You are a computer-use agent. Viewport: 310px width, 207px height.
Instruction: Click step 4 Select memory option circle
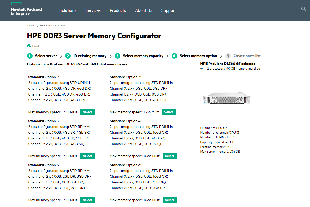tap(174, 56)
